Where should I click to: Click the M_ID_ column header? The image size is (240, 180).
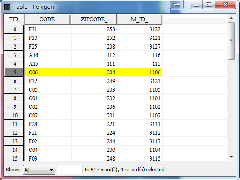tap(139, 19)
